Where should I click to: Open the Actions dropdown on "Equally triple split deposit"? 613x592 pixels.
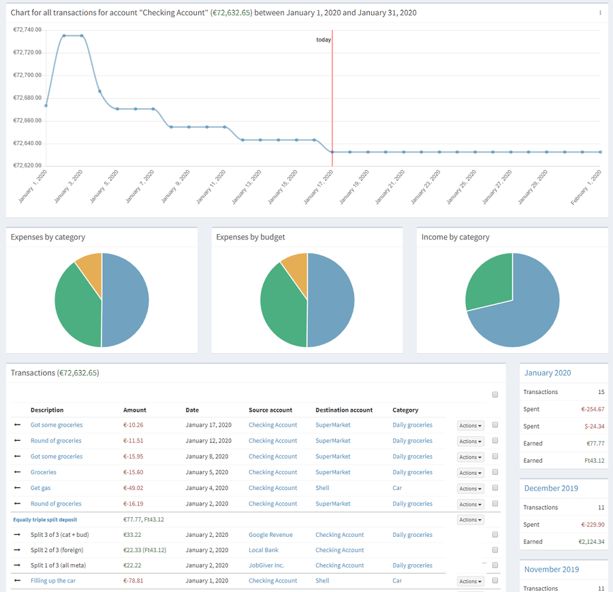[x=469, y=519]
